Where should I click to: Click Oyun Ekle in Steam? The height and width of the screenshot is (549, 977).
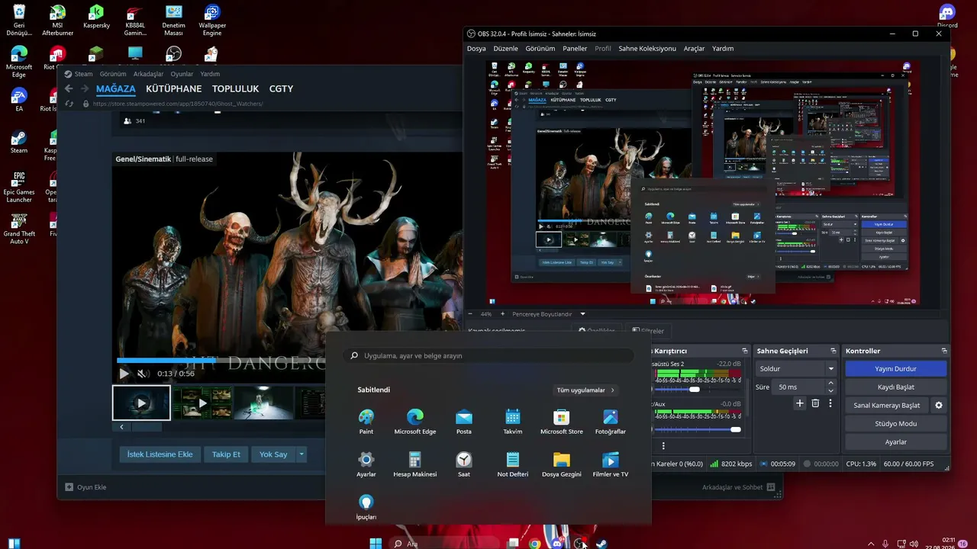click(85, 487)
